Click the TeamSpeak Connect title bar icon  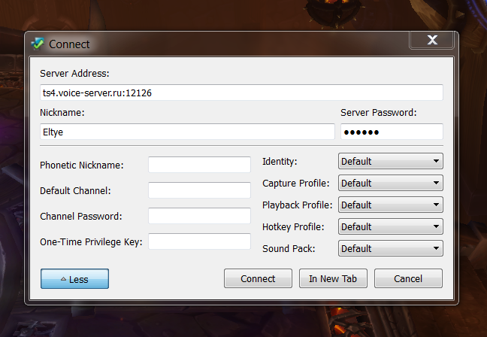38,44
